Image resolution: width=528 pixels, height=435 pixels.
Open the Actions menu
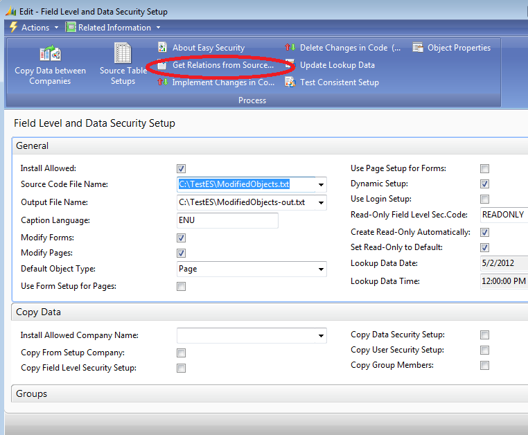[29, 28]
